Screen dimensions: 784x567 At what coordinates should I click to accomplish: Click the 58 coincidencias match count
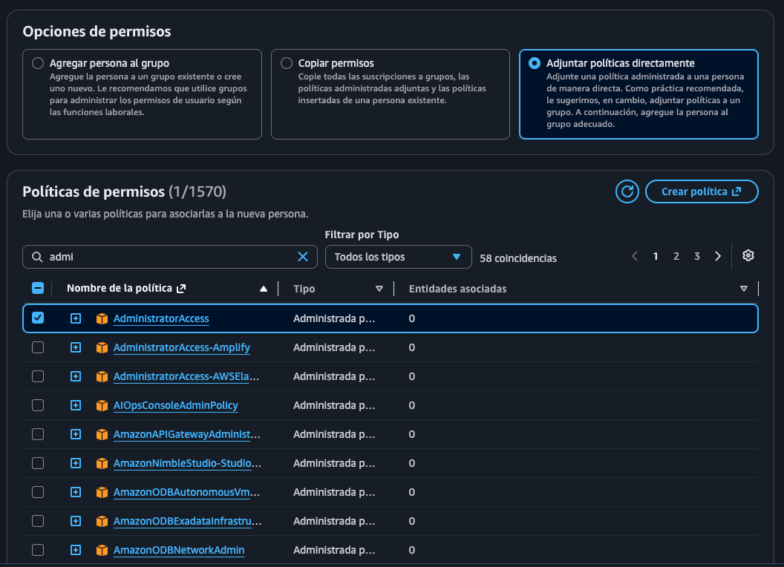[x=518, y=258]
